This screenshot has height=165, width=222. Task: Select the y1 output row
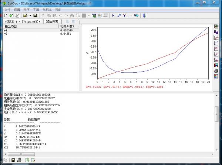pos(41,30)
